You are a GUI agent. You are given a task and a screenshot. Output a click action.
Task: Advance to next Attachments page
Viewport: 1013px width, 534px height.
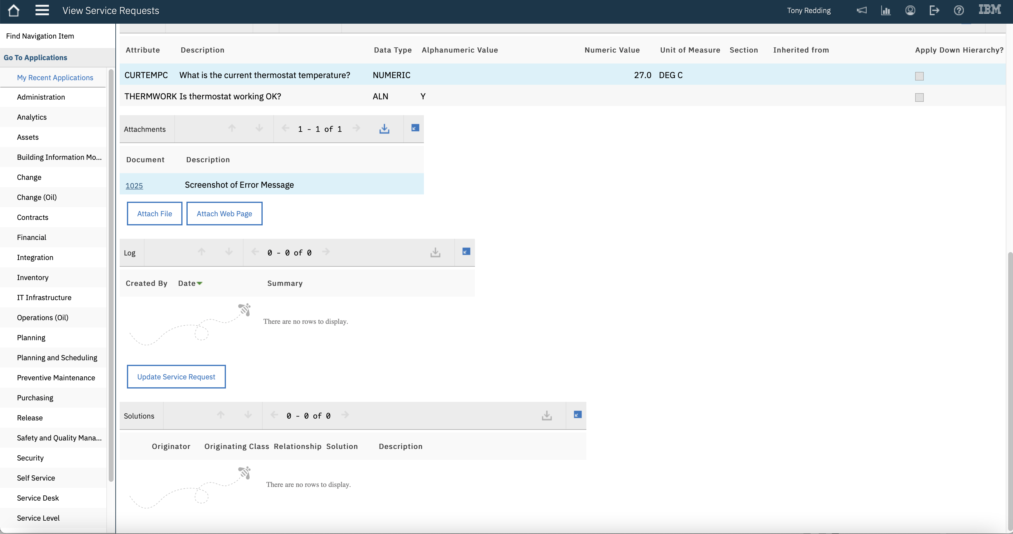coord(356,128)
